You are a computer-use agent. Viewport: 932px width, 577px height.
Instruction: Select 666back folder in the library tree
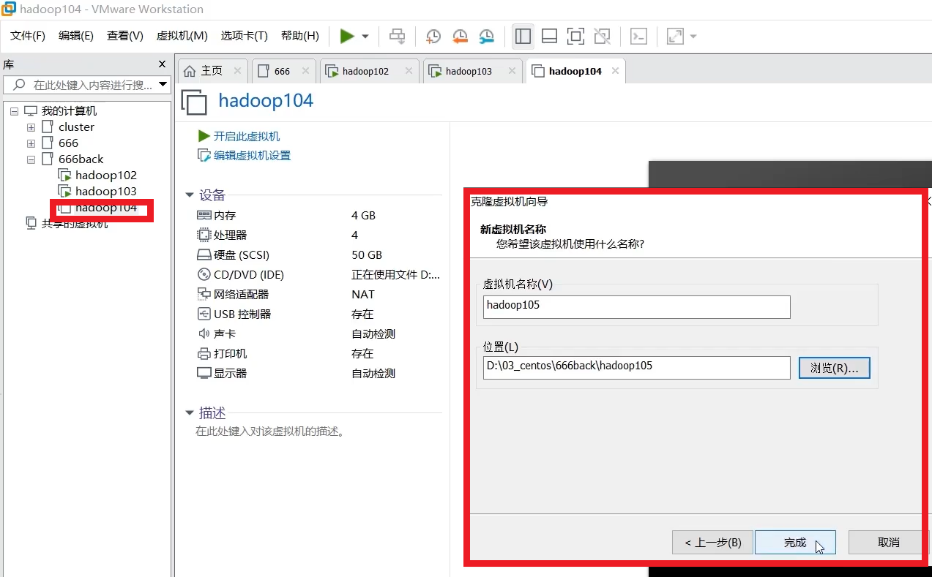(x=81, y=159)
